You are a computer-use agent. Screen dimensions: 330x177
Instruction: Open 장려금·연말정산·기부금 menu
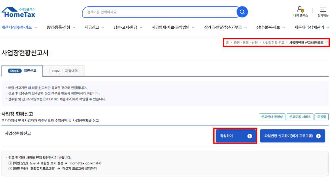point(223,27)
